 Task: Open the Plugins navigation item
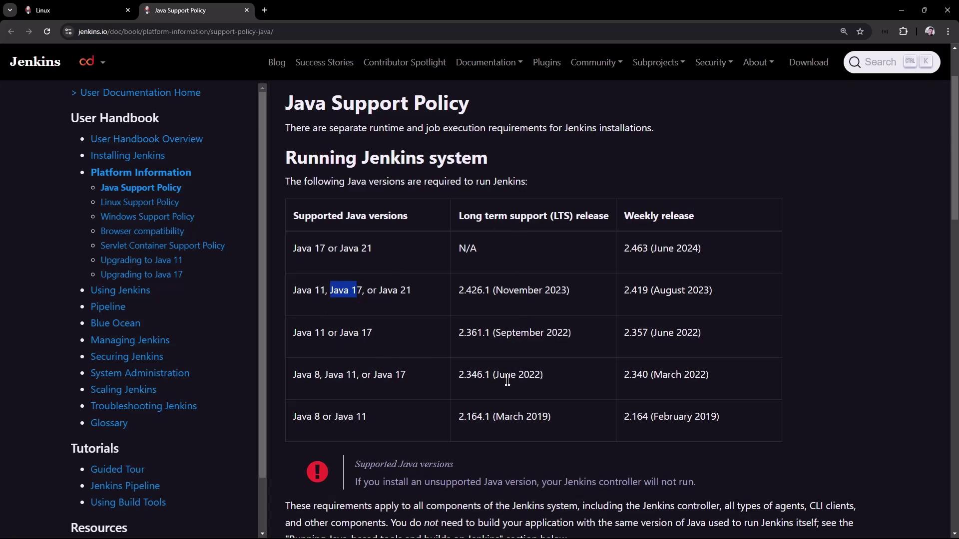click(x=546, y=62)
